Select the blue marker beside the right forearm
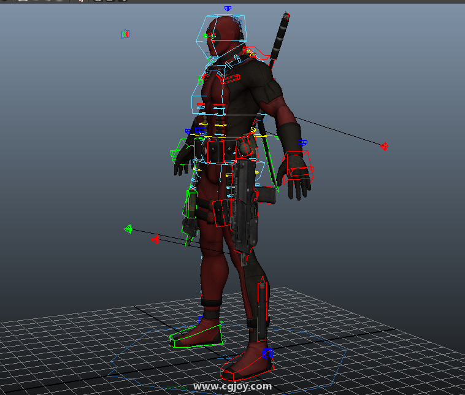Screen dimensions: 465x395 302,143
